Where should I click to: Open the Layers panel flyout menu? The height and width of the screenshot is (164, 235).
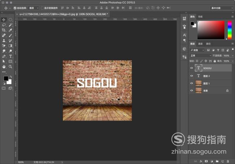(x=232, y=44)
